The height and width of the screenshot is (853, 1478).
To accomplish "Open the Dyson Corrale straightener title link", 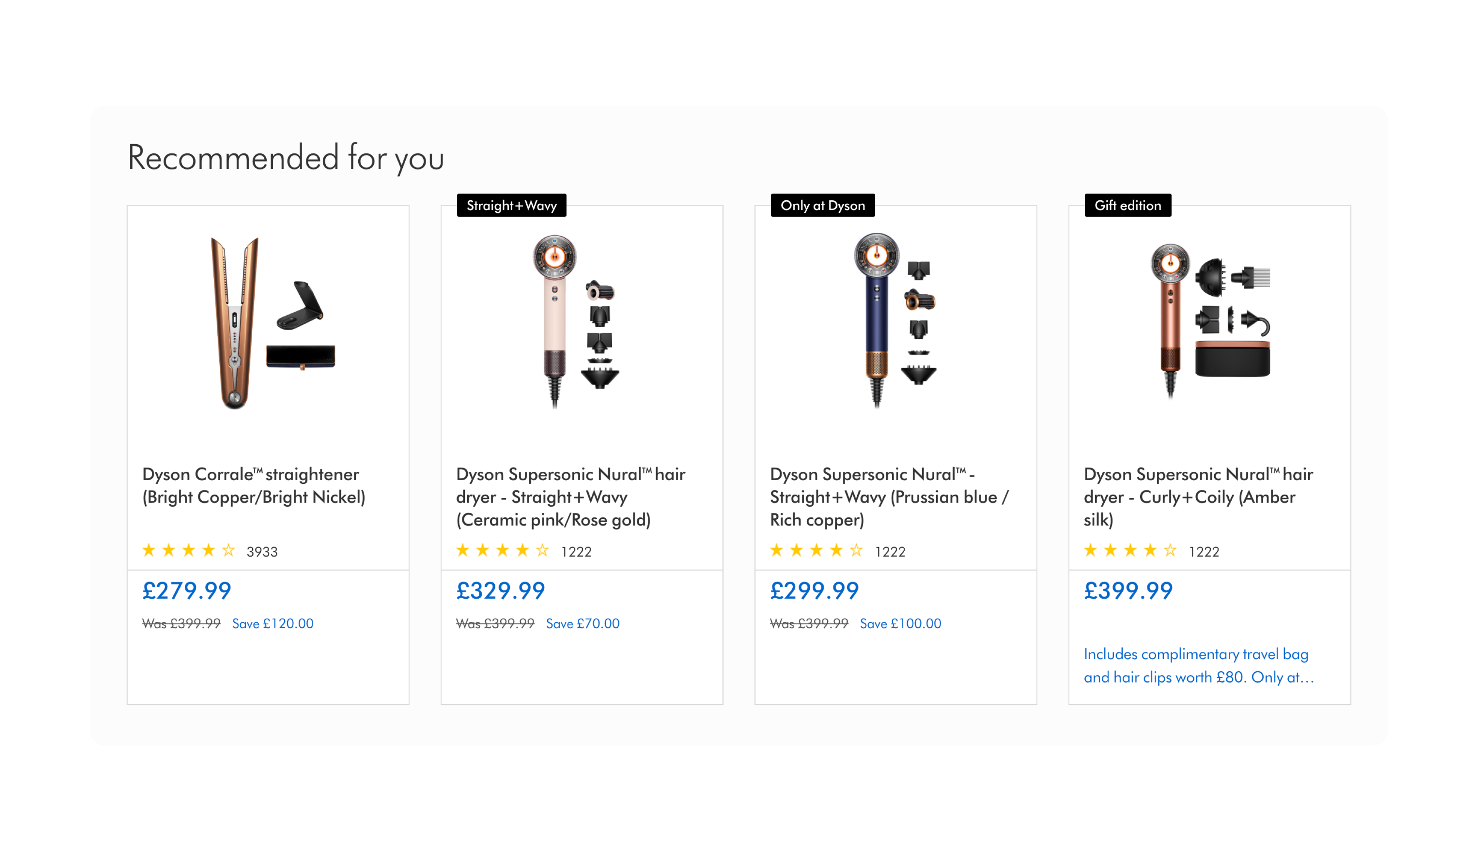I will click(253, 486).
